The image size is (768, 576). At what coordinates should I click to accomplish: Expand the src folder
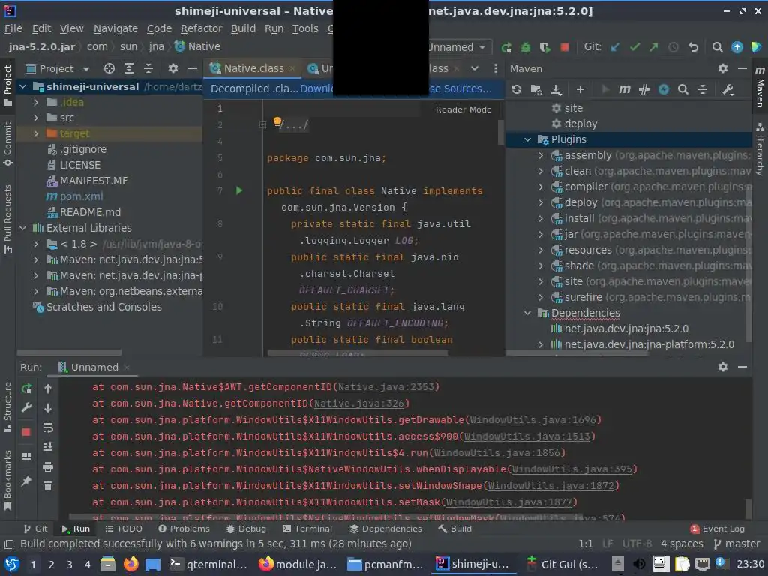36,118
